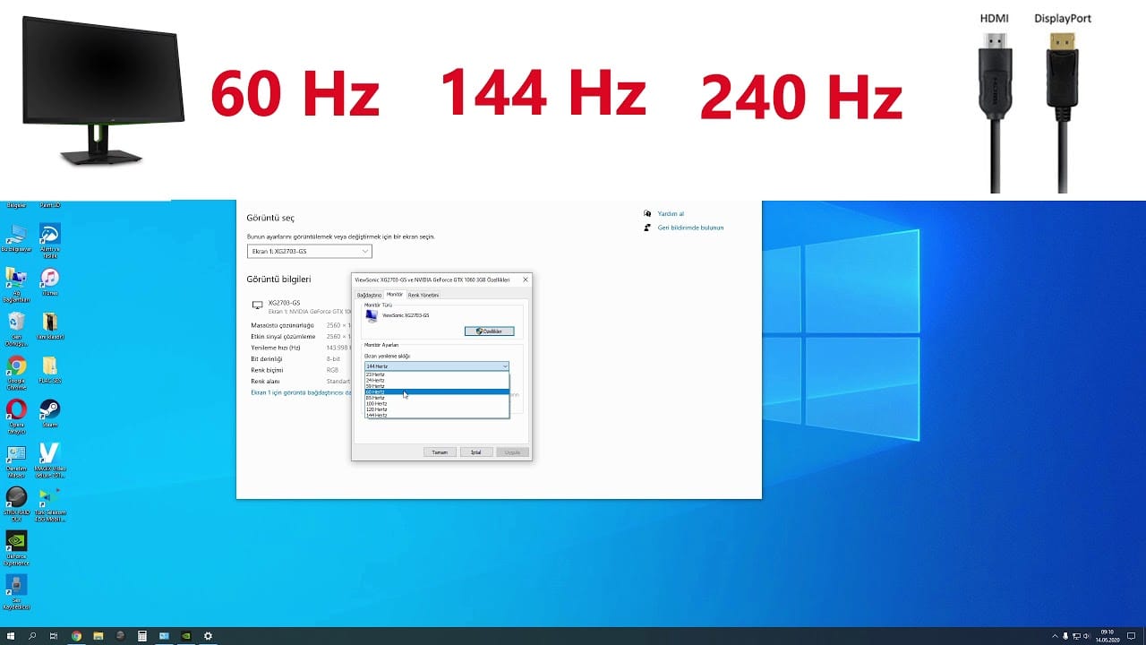Click the monitor icon beside XG2703-GS
Screen dimensions: 1146x645
[258, 305]
